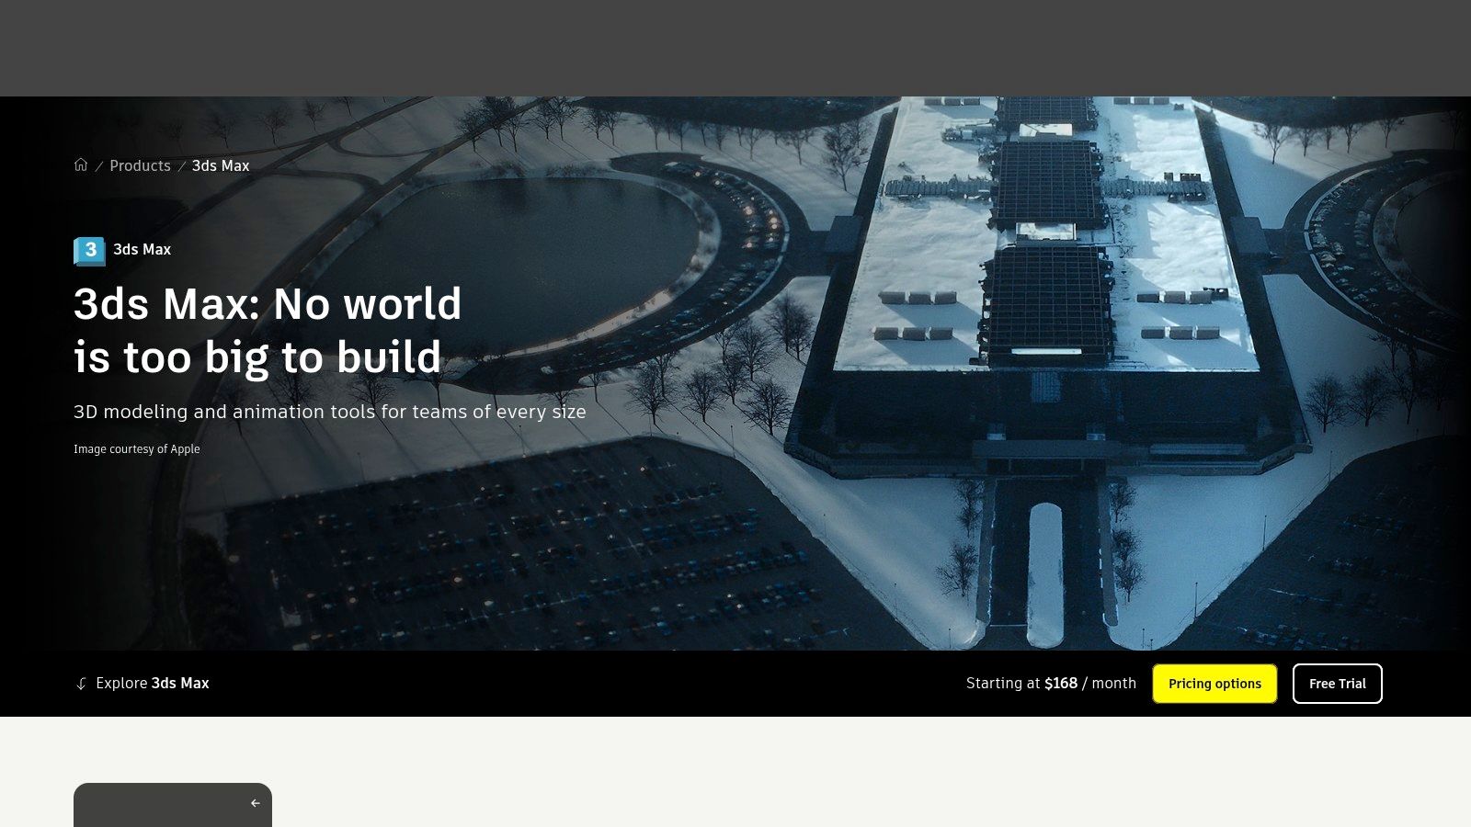This screenshot has width=1471, height=827.
Task: Click the gray header bar at top
Action: pyautogui.click(x=735, y=48)
